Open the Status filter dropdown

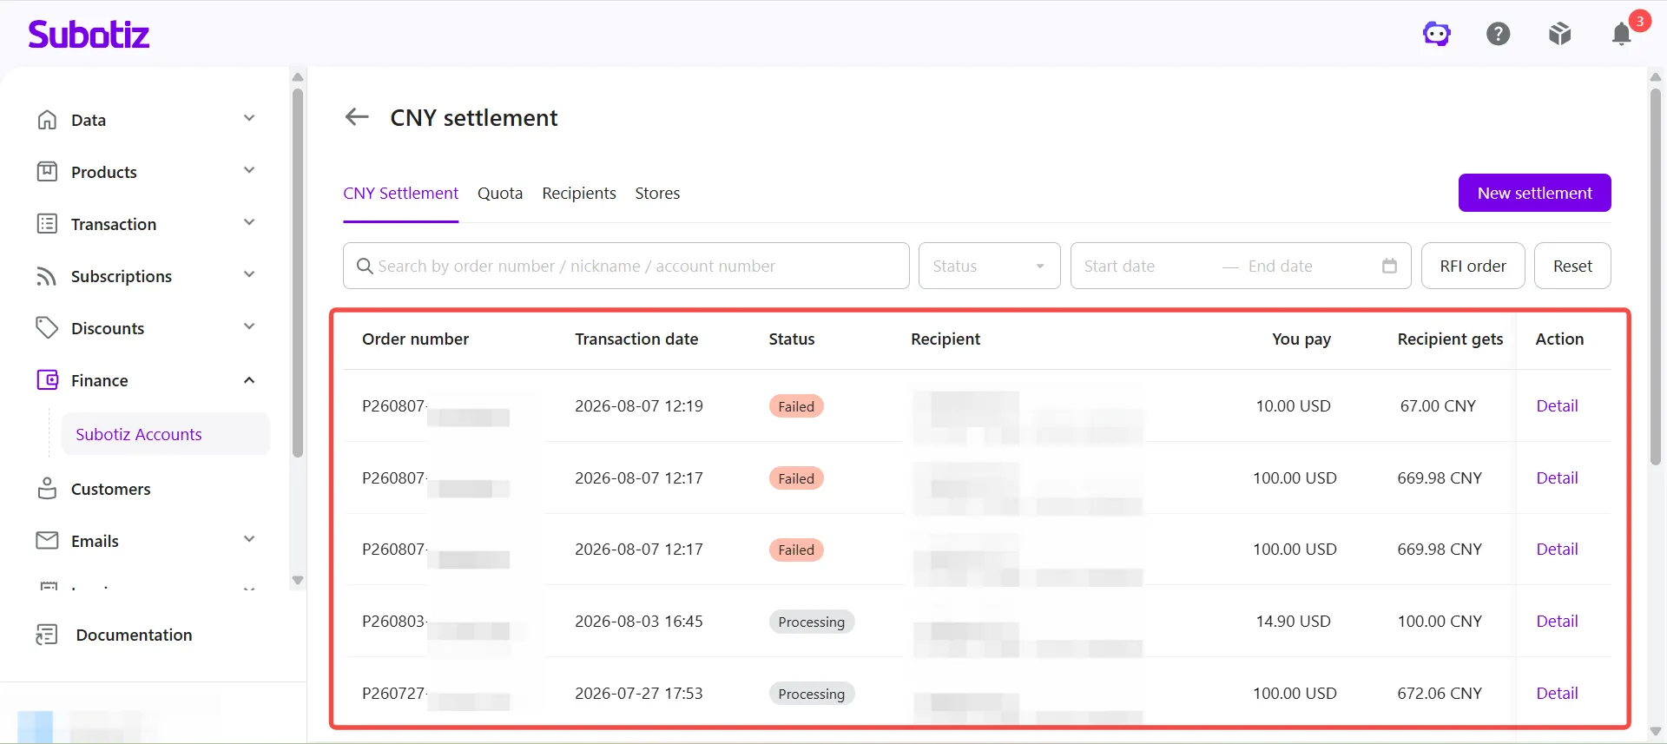tap(989, 266)
